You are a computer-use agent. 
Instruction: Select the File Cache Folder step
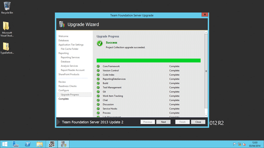(70, 49)
